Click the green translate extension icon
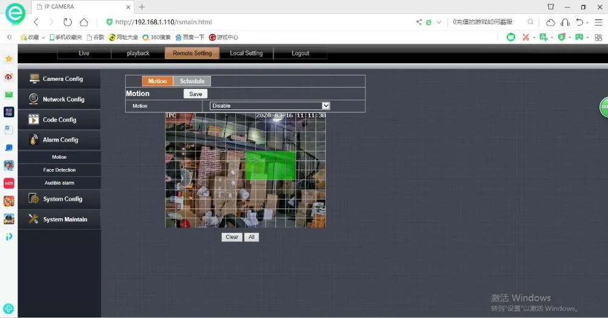The width and height of the screenshot is (608, 318). click(x=544, y=37)
